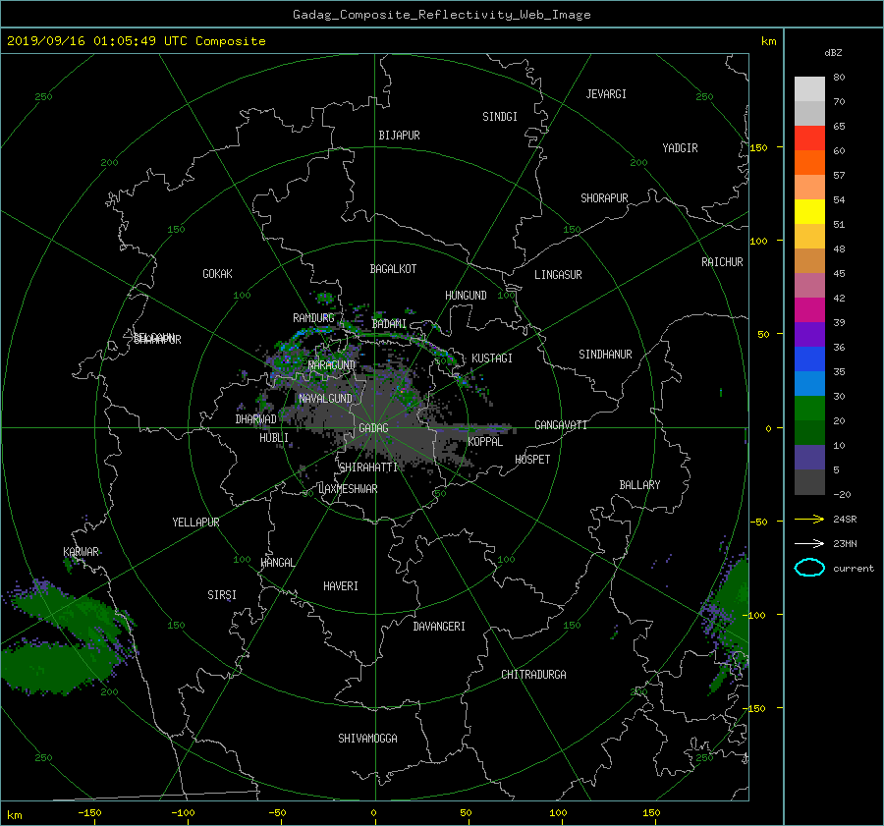
Task: Select the yellow 54 dBZ color swatch
Action: pos(809,212)
